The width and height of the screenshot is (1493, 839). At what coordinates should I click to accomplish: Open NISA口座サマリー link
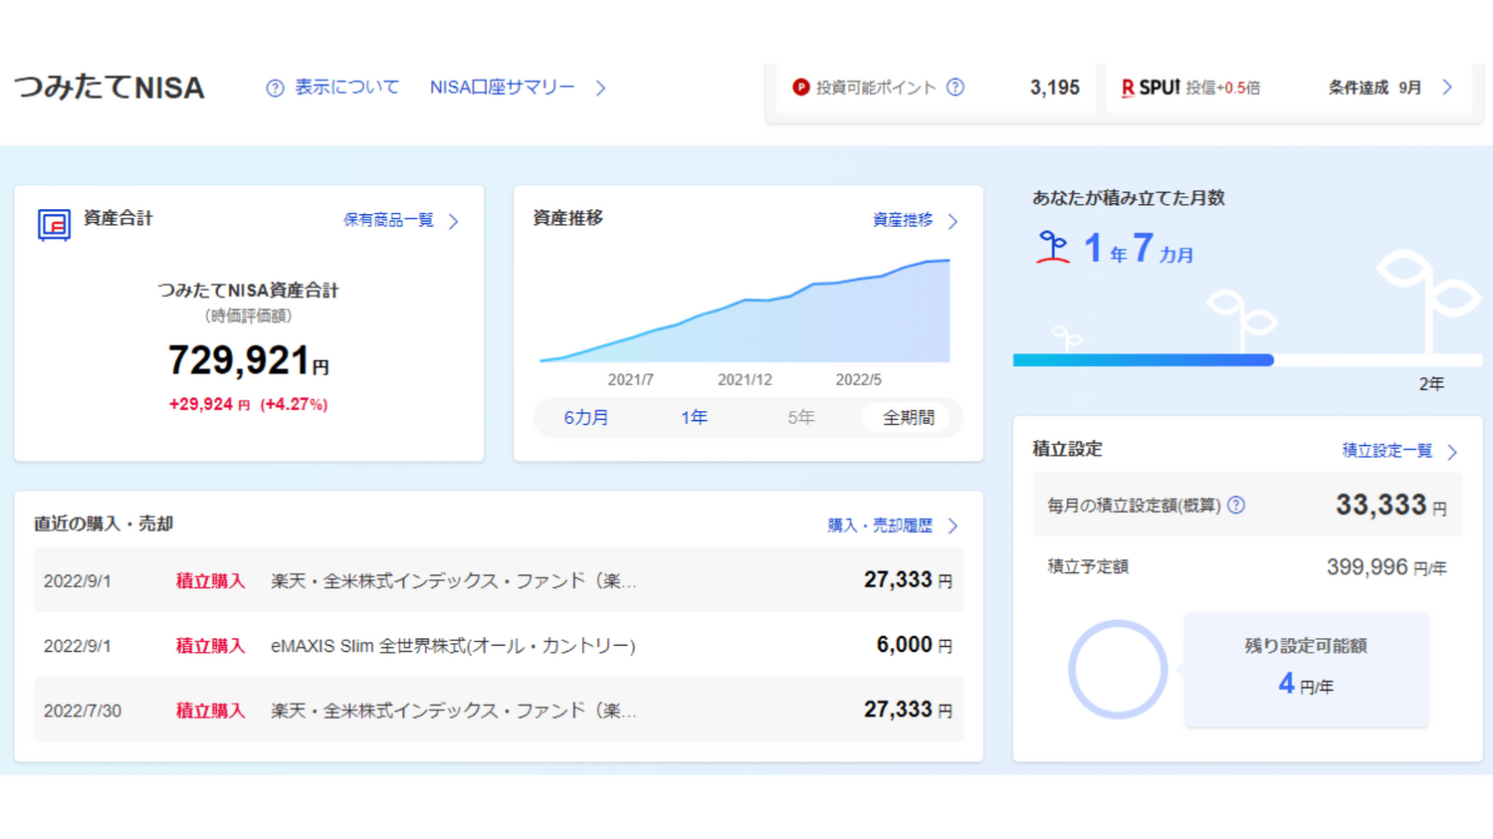pyautogui.click(x=502, y=88)
